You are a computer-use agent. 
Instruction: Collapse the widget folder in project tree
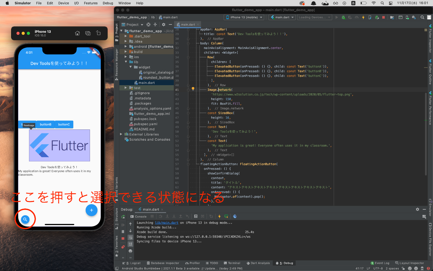coord(131,67)
